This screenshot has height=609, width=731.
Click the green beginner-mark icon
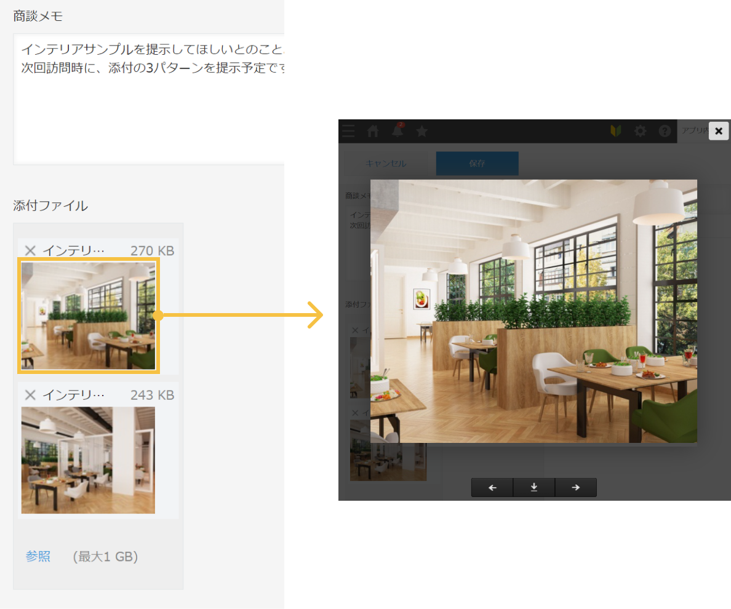point(616,131)
